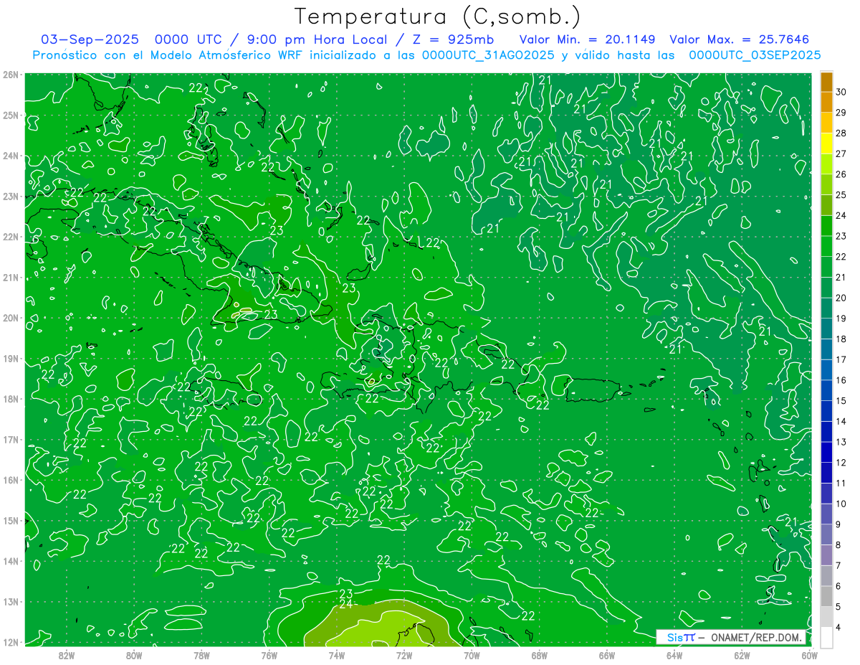The height and width of the screenshot is (665, 860).
Task: Click the "Valor Max. = 25.7646" readout
Action: 740,39
